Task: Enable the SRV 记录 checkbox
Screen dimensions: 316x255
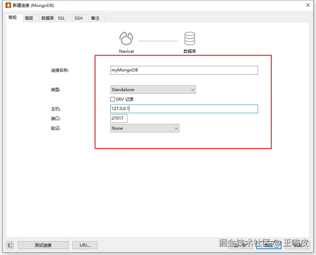Action: click(x=112, y=99)
